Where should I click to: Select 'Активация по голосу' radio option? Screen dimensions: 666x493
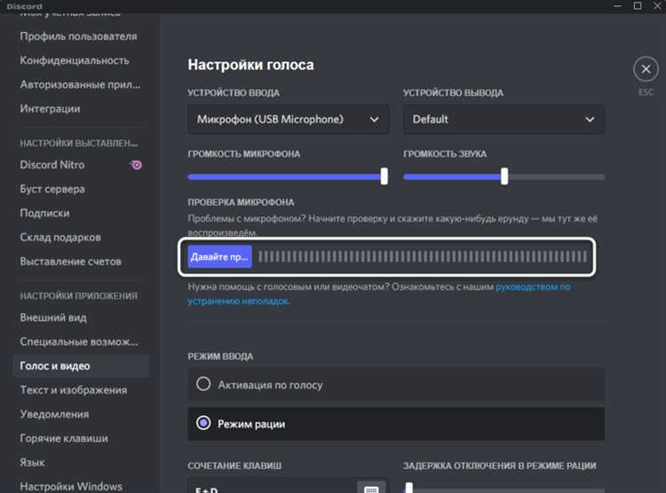tap(396, 385)
